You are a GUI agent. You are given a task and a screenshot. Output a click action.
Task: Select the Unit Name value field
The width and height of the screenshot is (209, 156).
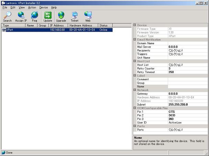(x=188, y=58)
